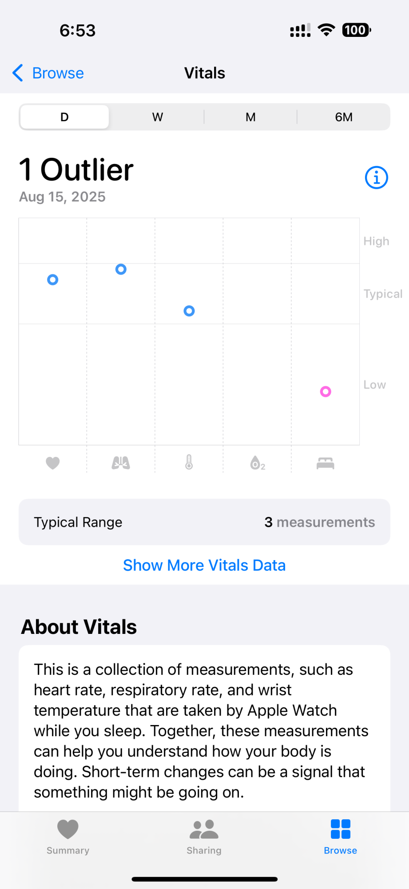Go back to Browse via top link
409x889 pixels.
tap(58, 73)
